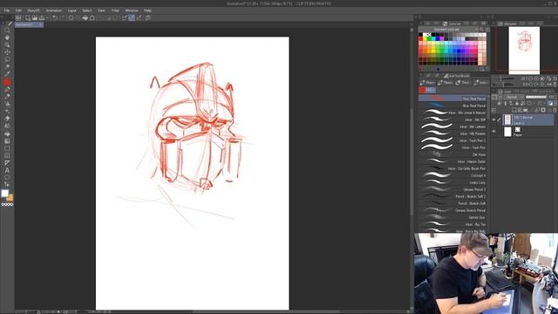Select the Balloon tool in toolbox
558x314 pixels.
tap(7, 177)
